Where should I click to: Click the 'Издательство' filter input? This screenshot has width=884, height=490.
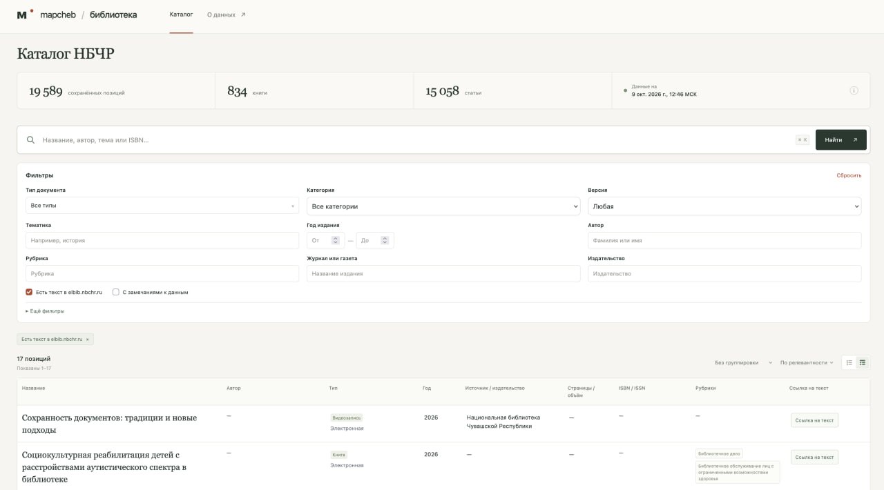coord(724,273)
